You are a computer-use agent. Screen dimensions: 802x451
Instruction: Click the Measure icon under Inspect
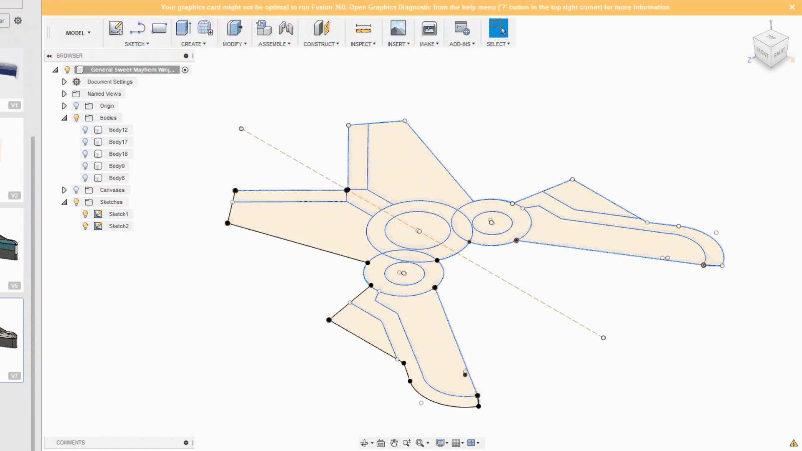tap(363, 28)
